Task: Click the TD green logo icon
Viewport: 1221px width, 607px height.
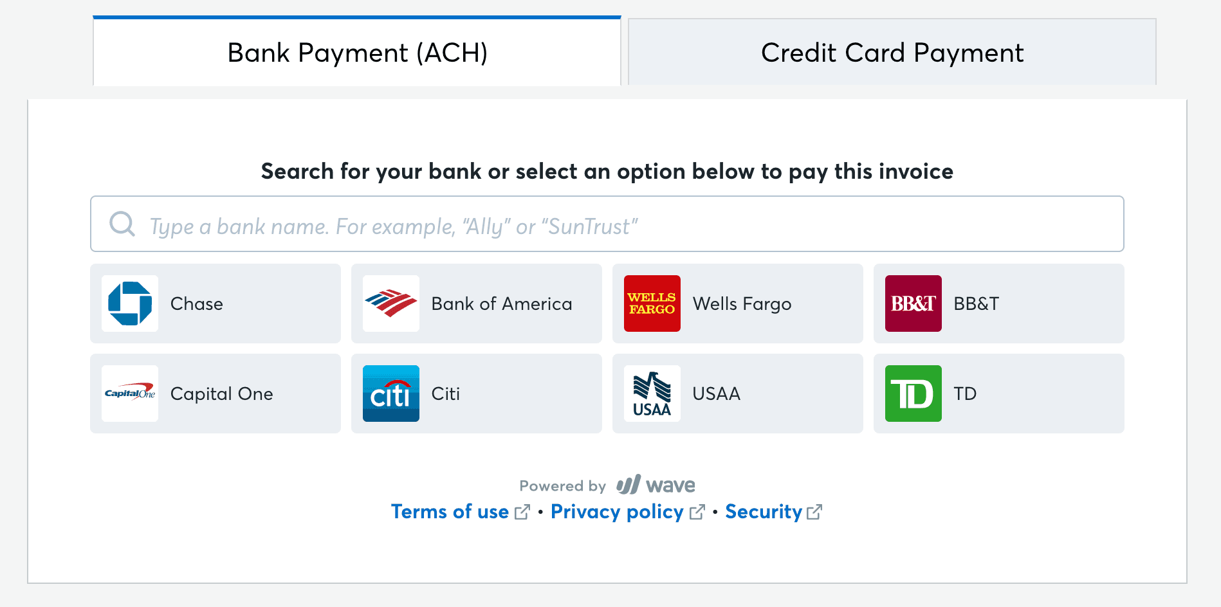Action: click(913, 394)
